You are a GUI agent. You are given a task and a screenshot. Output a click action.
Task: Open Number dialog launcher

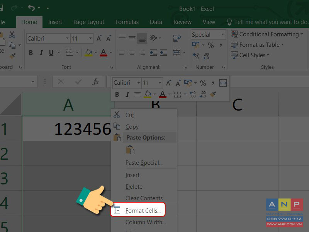[224, 67]
